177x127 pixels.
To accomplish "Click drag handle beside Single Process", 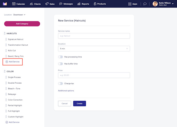I will [6, 77].
